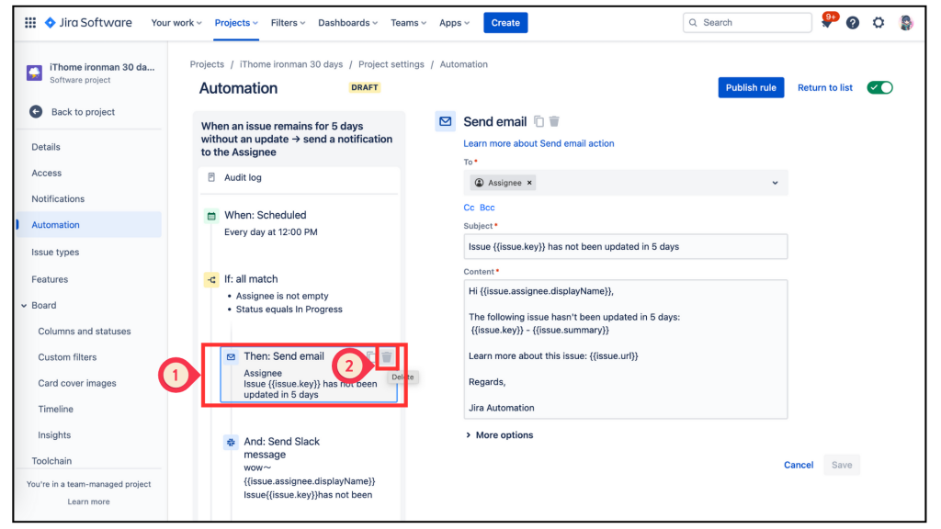Click the If: all match condition icon
Screen dimensions: 941x529
coord(211,279)
